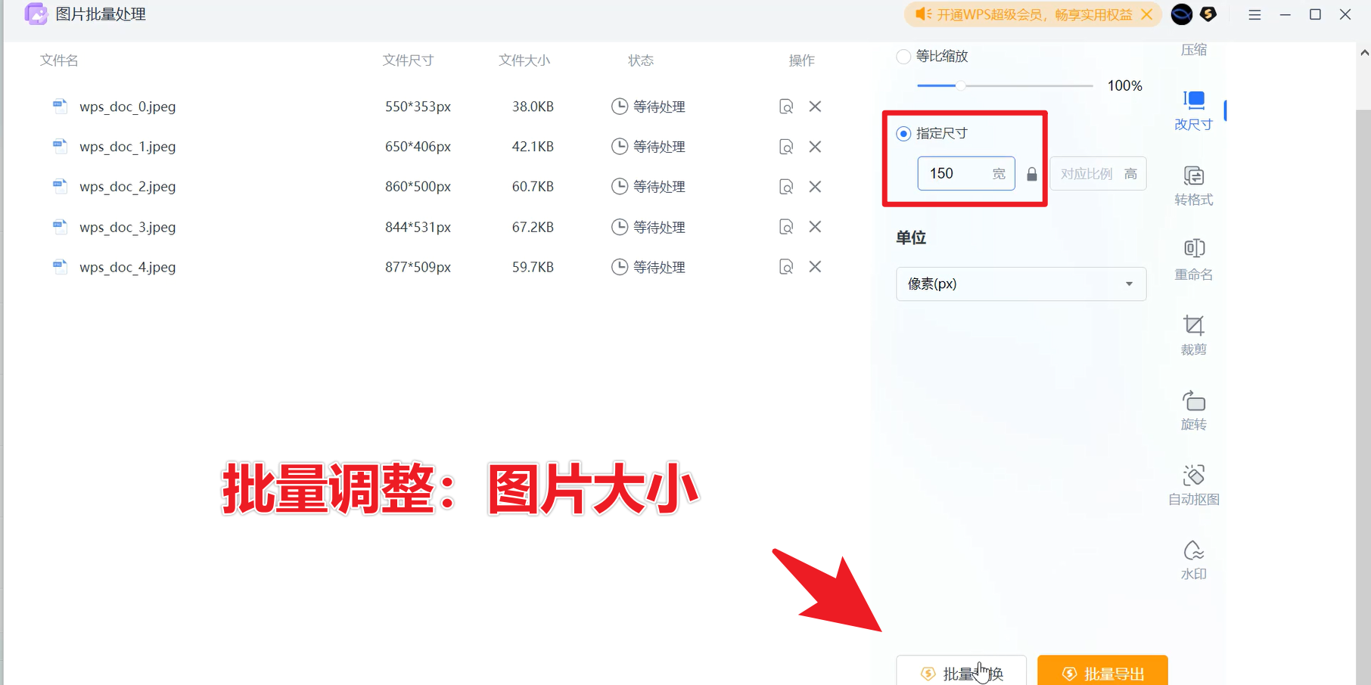Click the orange 批量导出 button
1371x685 pixels.
[1102, 671]
